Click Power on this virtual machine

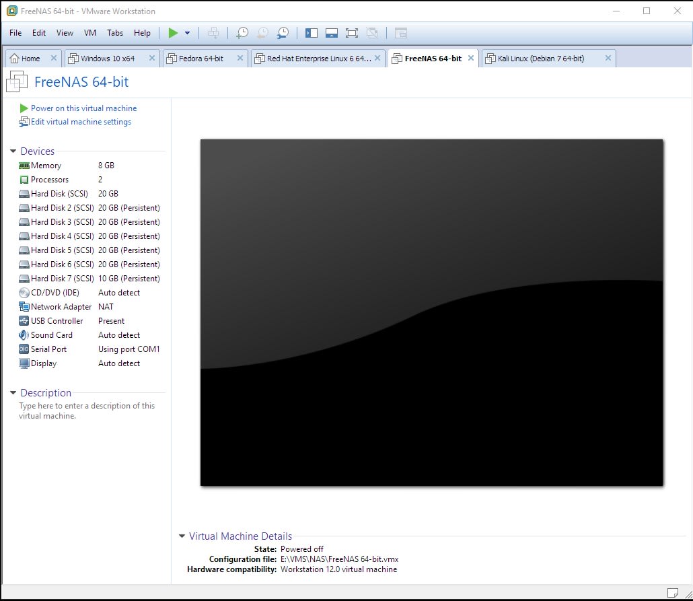pyautogui.click(x=84, y=108)
